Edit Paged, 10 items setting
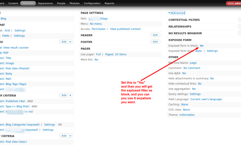Viewport: 241px width, 147px height. coord(116,54)
